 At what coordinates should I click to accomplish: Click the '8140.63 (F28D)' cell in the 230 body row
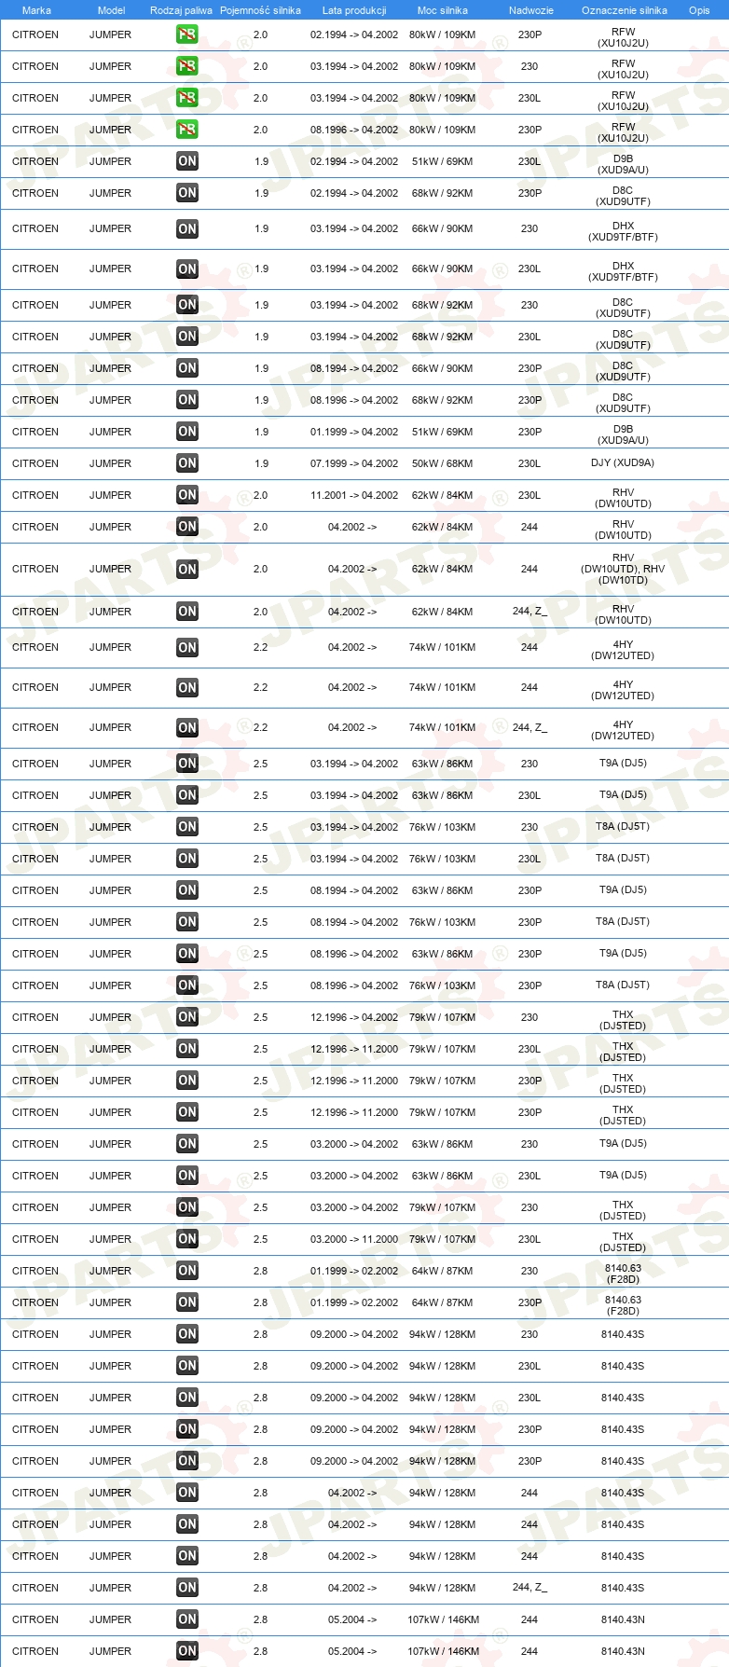(623, 1274)
